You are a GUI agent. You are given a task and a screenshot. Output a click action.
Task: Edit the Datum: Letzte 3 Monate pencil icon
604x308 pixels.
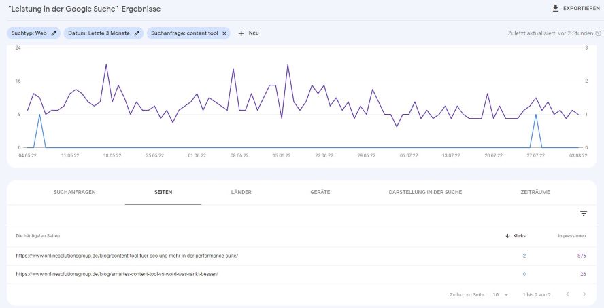(x=137, y=33)
